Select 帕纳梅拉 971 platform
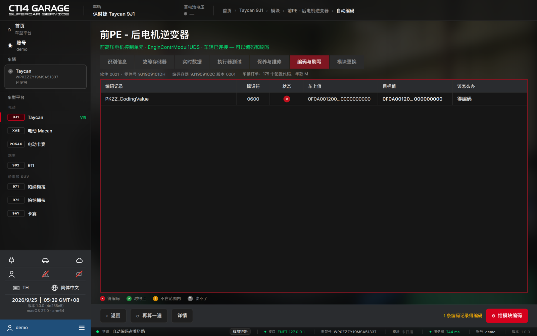This screenshot has width=537, height=336. pos(45,187)
